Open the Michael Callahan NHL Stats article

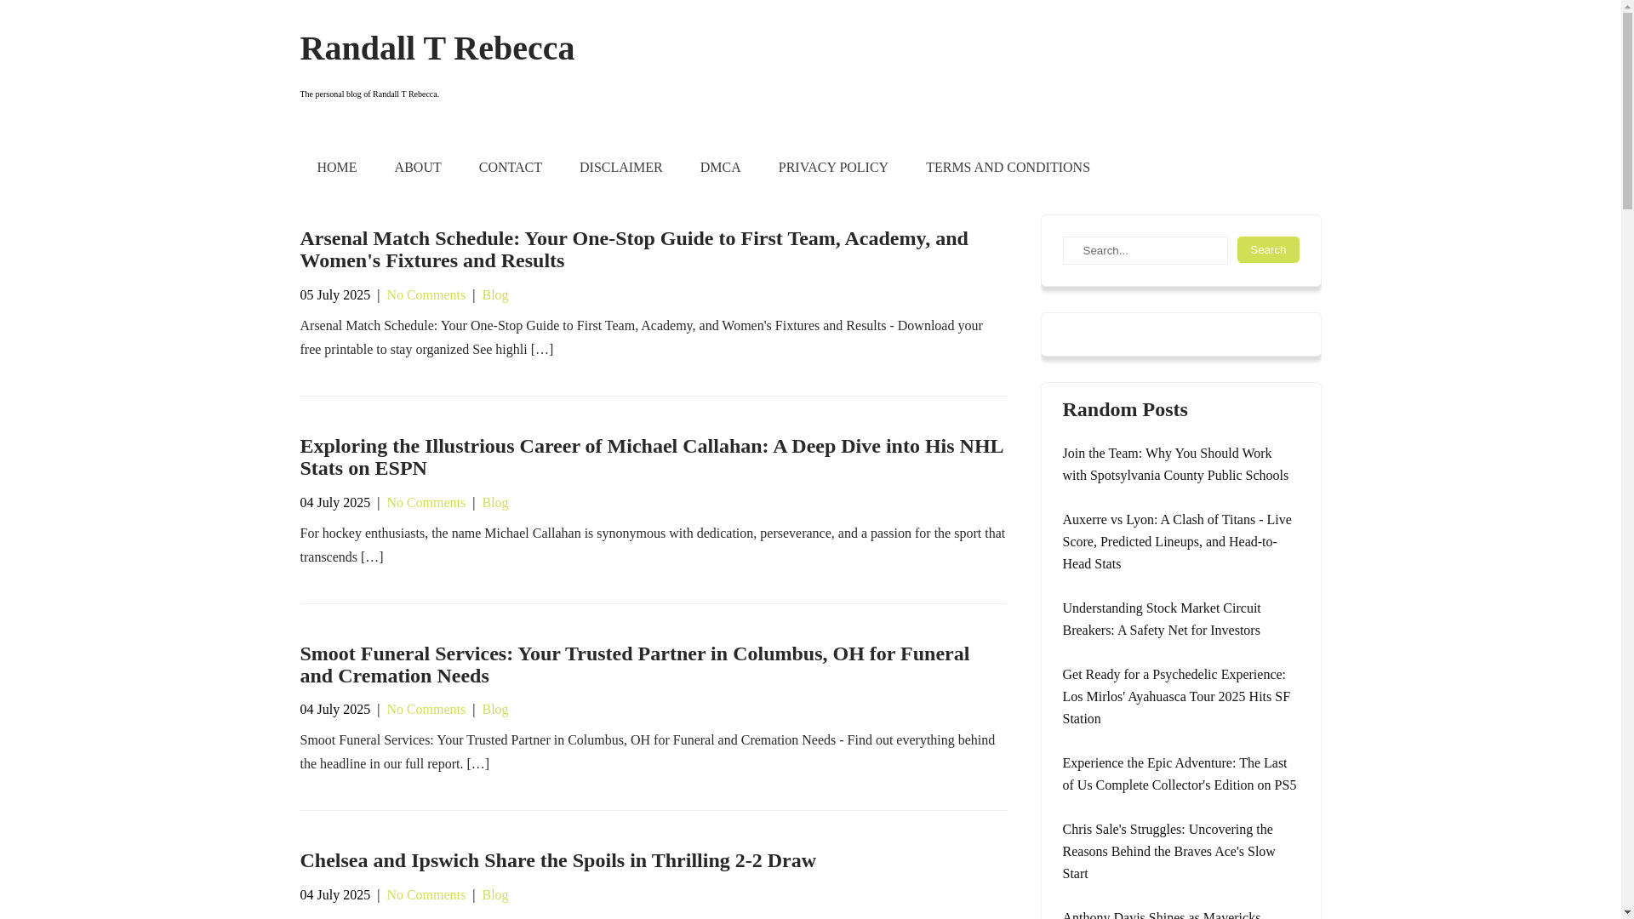click(651, 457)
